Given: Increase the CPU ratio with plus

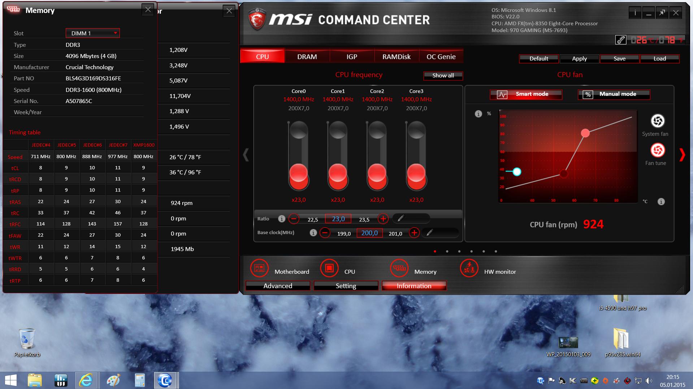Looking at the screenshot, I should (x=383, y=218).
